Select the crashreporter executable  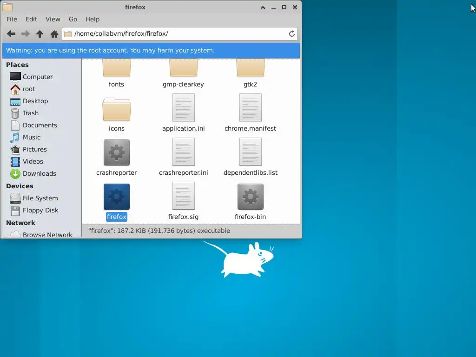pyautogui.click(x=117, y=157)
